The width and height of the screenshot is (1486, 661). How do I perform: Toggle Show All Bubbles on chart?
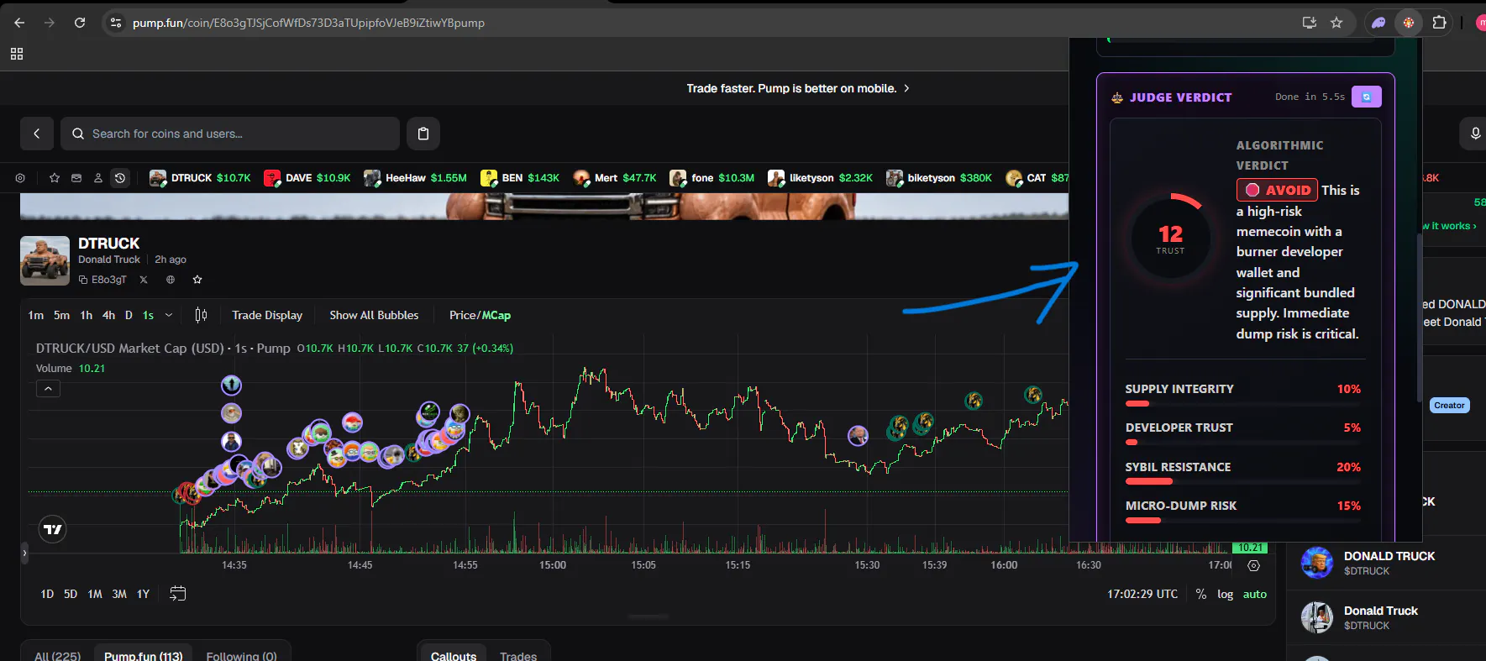point(374,315)
